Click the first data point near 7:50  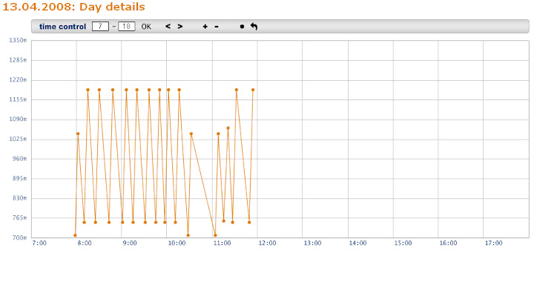click(75, 235)
